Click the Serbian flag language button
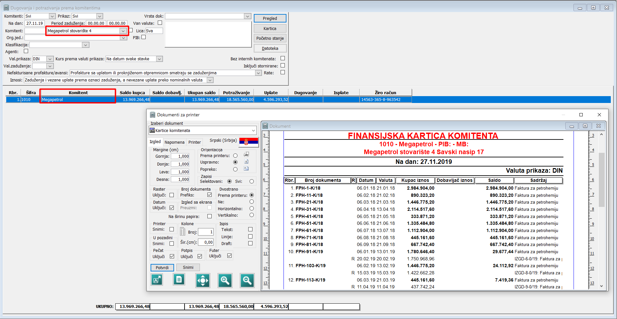 [249, 142]
